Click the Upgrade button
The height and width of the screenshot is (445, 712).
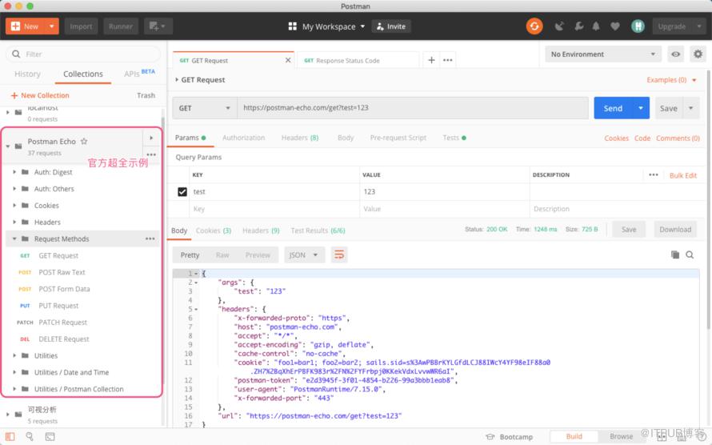672,26
